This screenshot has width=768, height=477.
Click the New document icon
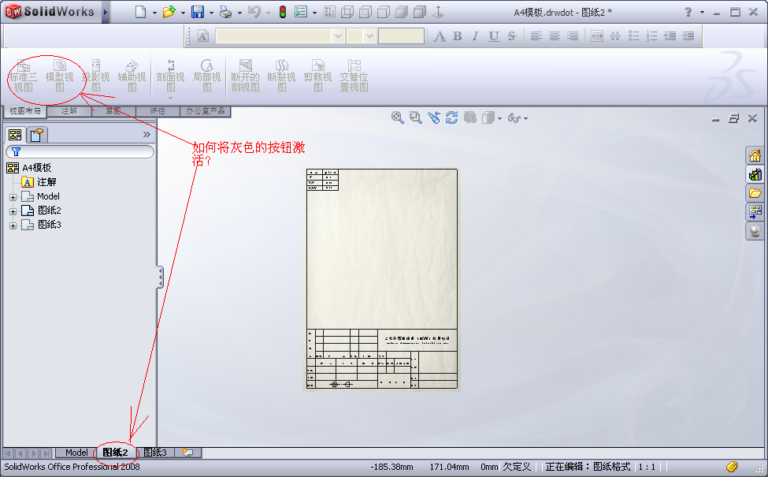pyautogui.click(x=140, y=12)
